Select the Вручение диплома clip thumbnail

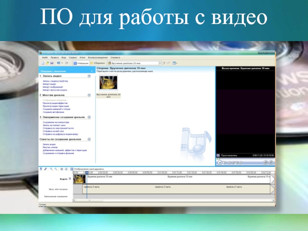pos(108,84)
